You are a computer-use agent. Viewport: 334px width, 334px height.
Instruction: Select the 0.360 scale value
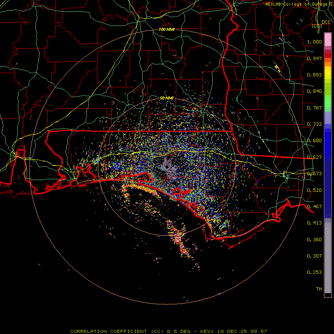pos(314,240)
